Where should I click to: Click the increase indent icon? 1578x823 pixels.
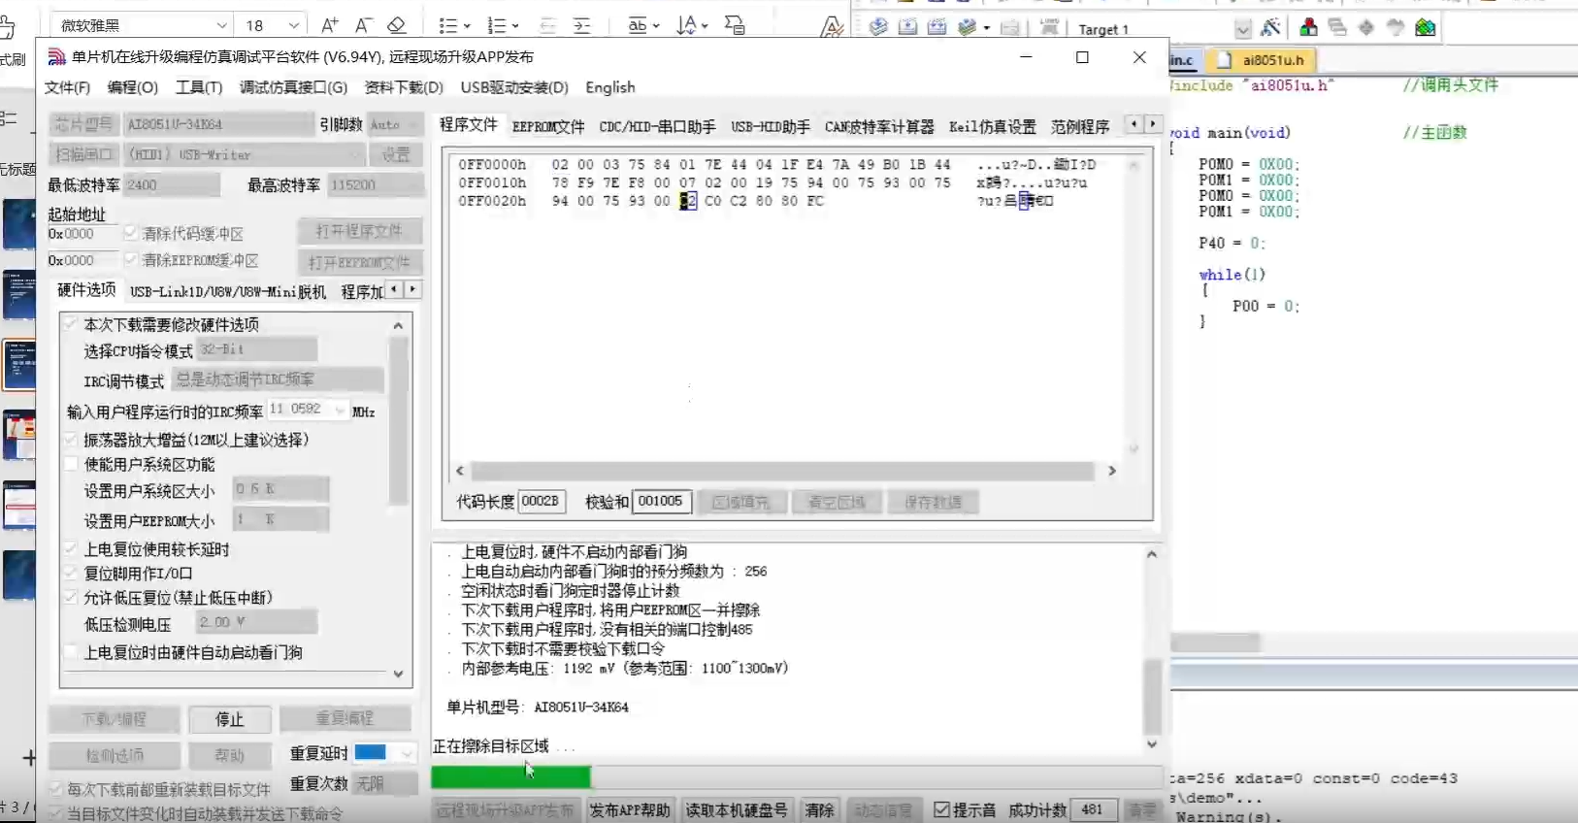tap(581, 26)
